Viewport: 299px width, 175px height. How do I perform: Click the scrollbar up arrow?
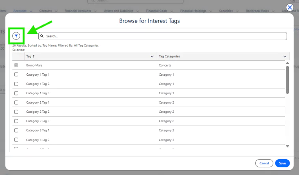point(287,63)
